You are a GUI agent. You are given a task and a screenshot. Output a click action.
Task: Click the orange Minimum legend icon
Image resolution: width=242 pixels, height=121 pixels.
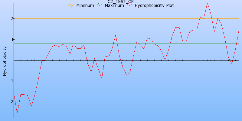click(x=71, y=5)
